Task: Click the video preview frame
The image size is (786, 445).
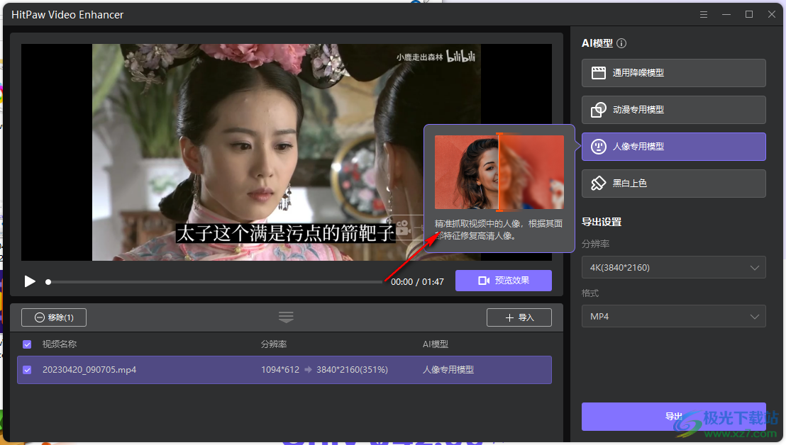Action: [286, 152]
